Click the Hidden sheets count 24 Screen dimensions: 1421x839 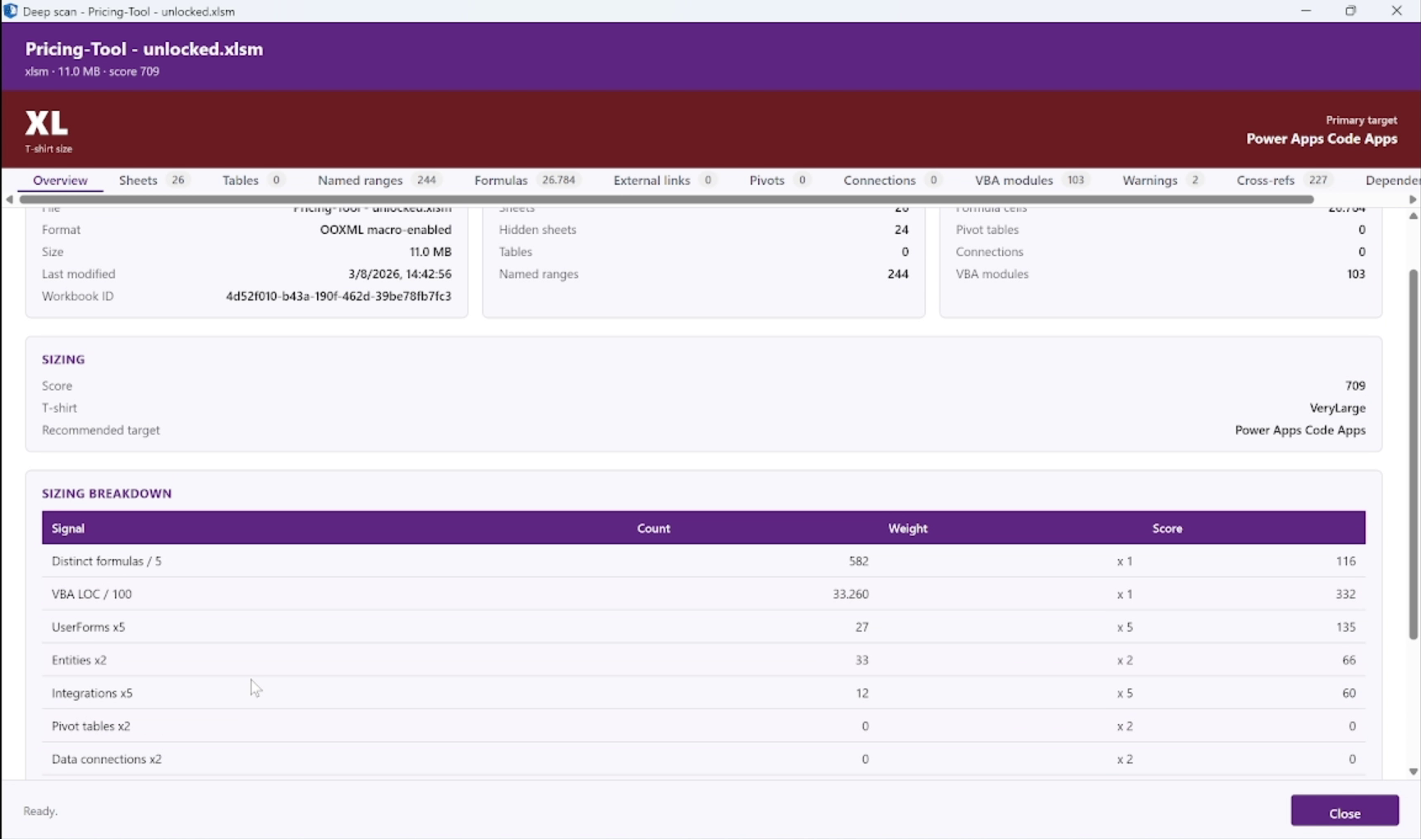point(902,230)
